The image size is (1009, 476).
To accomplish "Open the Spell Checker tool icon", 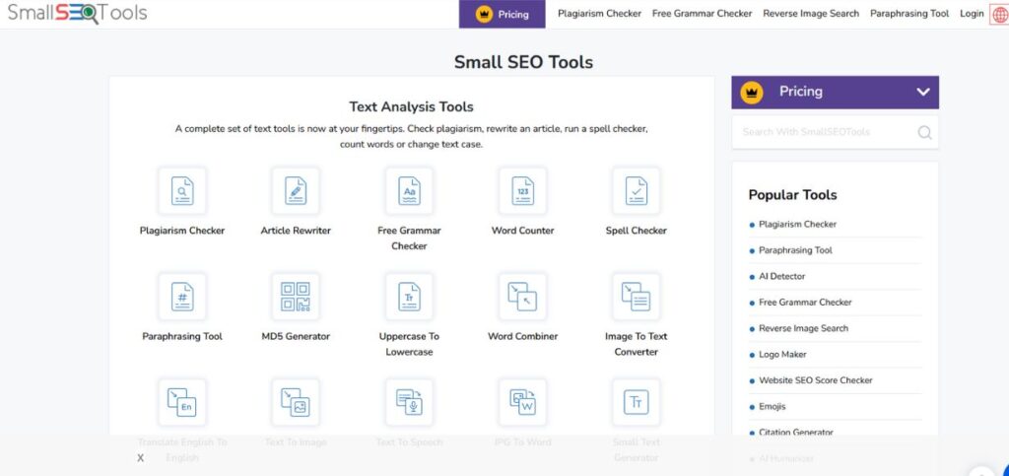I will (637, 191).
